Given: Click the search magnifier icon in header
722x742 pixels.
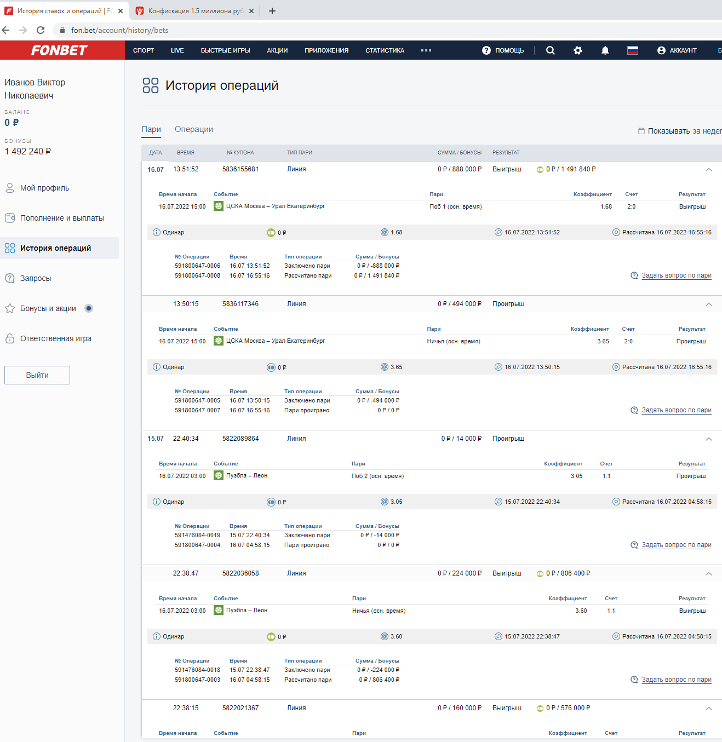Looking at the screenshot, I should (551, 50).
